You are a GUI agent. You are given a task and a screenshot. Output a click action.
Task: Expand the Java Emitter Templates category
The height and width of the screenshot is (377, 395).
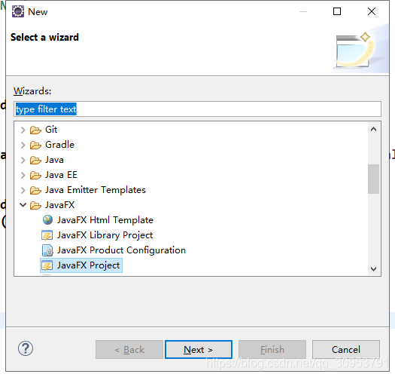(23, 191)
